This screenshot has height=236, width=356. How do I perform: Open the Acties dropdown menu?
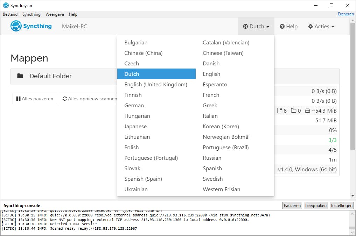(x=321, y=27)
